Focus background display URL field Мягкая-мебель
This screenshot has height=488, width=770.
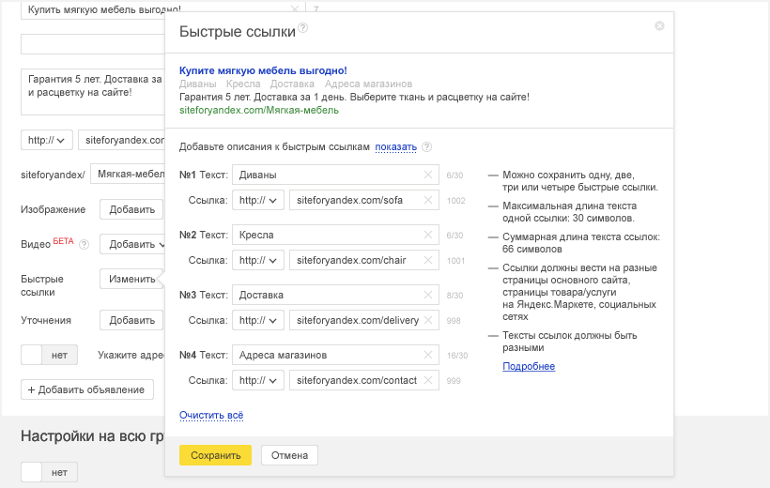(128, 174)
